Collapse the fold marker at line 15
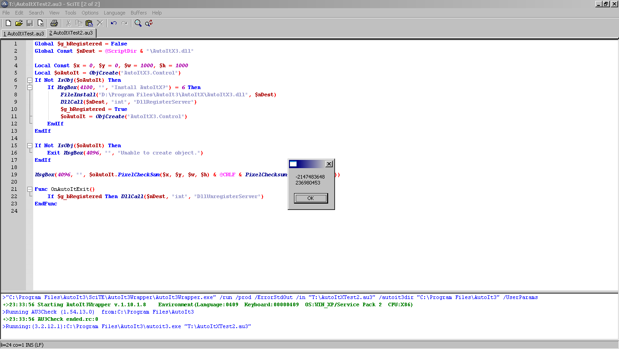619x349 pixels. click(x=30, y=145)
